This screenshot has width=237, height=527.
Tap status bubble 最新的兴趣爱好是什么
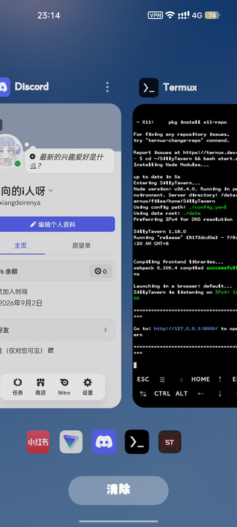(70, 161)
